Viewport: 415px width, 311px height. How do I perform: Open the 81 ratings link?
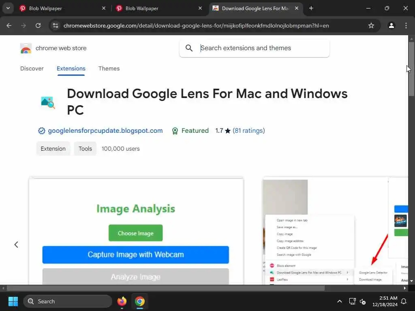[x=249, y=131]
